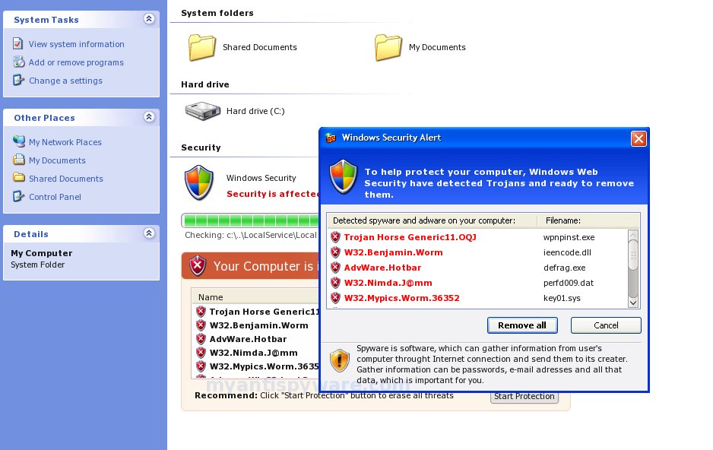Click Remove all in the security alert
Image resolution: width=713 pixels, height=450 pixels.
coord(522,325)
